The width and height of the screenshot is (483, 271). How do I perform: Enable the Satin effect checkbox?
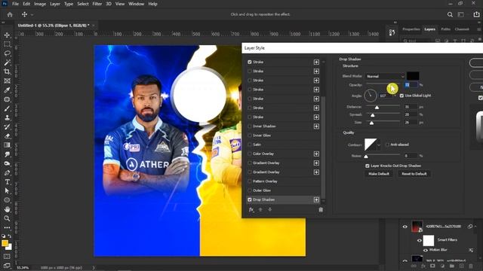tap(250, 145)
